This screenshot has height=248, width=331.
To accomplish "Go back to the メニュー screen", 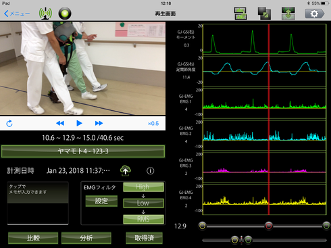I will coord(17,14).
